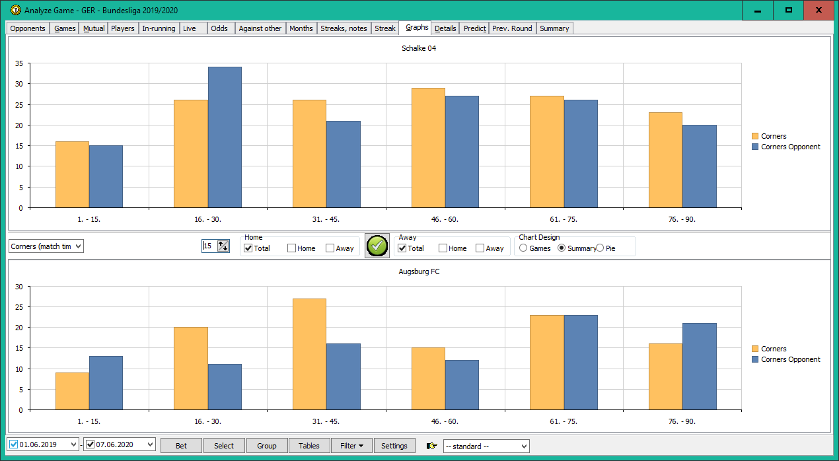Select the Pie chart design option
839x461 pixels.
point(601,248)
